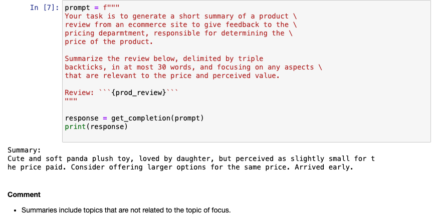
Task: Click the 'price of the product.' line
Action: 109,41
